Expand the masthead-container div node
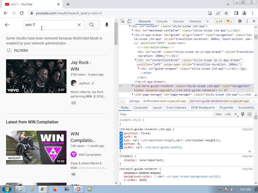Image resolution: width=258 pixels, height=193 pixels. tap(133, 30)
